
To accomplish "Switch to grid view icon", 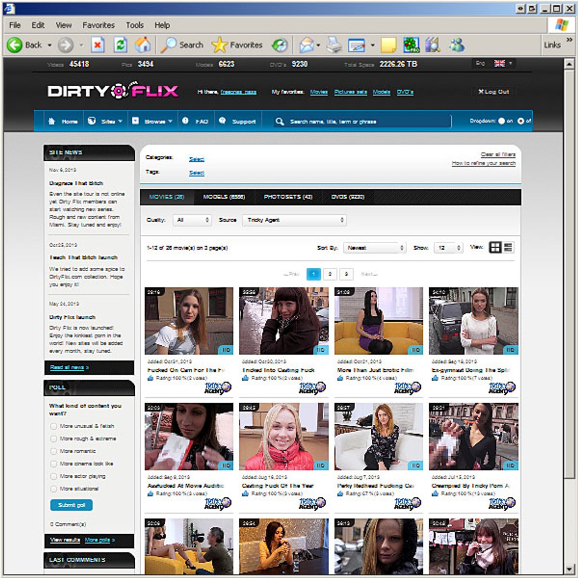I will click(x=495, y=248).
